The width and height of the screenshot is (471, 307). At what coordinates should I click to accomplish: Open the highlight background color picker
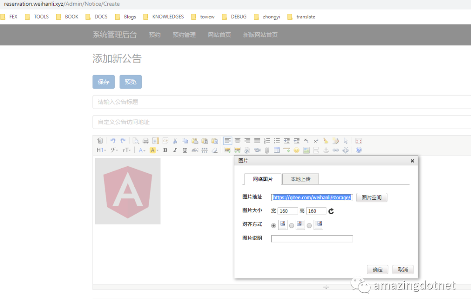pos(154,150)
